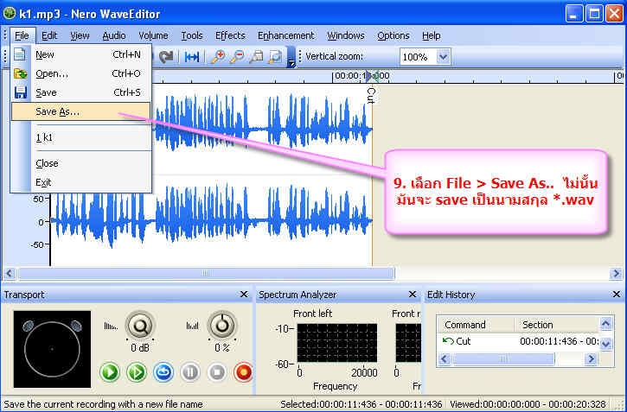Click Edit History scroll up arrow
The image size is (627, 412).
click(606, 324)
